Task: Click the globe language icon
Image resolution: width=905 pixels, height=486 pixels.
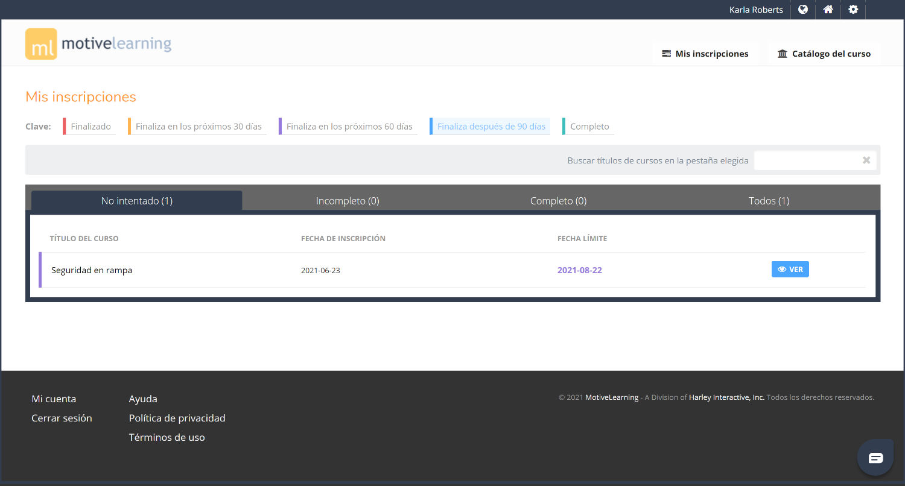Action: pyautogui.click(x=803, y=10)
